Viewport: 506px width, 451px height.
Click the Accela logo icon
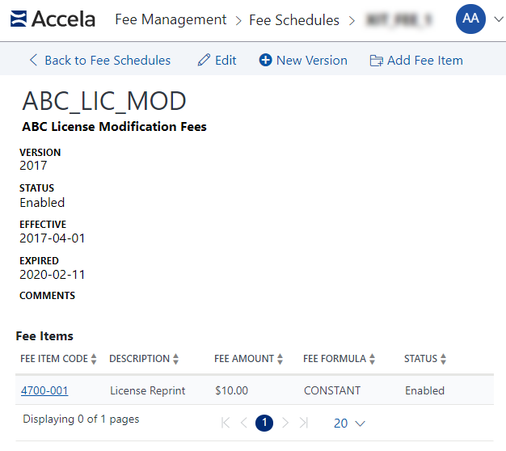pos(18,19)
